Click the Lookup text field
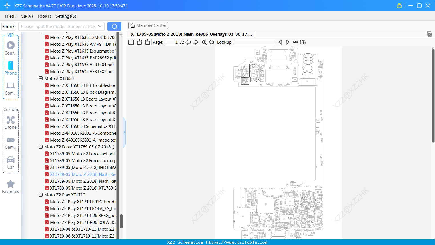 (x=255, y=42)
